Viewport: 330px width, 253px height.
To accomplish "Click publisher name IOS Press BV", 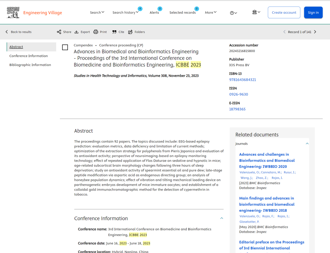I will (x=239, y=65).
